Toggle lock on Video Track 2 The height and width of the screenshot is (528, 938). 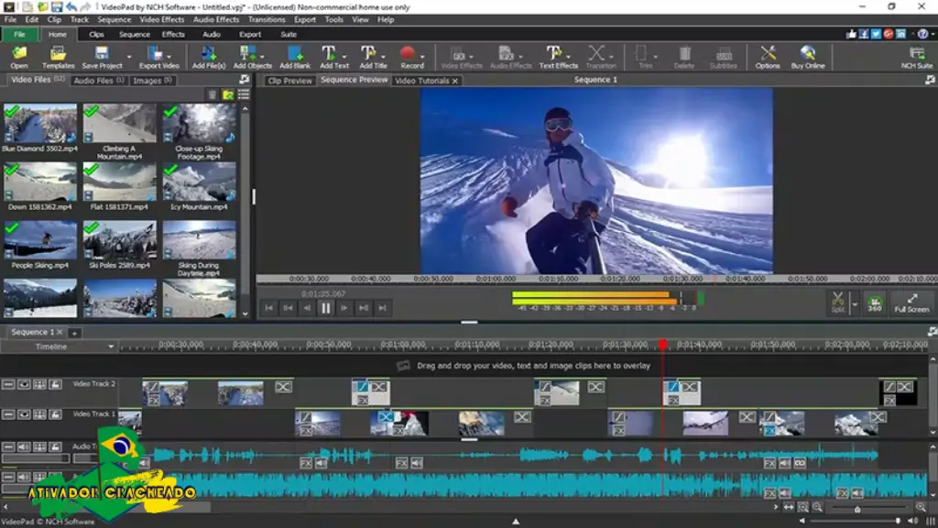(55, 384)
